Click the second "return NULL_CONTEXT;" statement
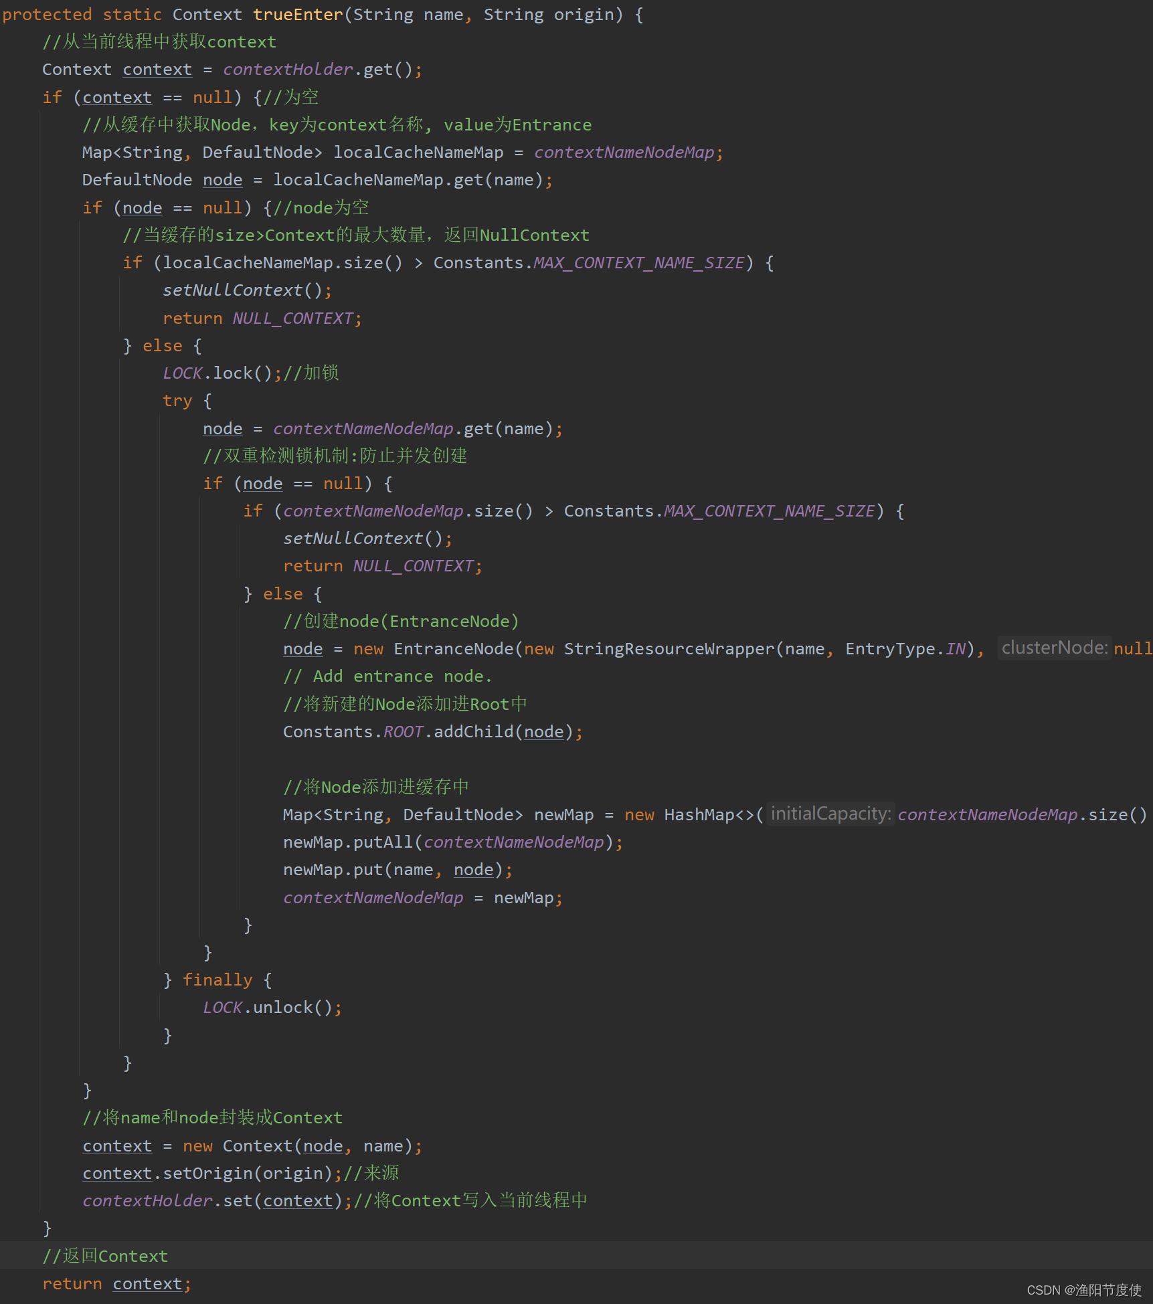 (383, 566)
